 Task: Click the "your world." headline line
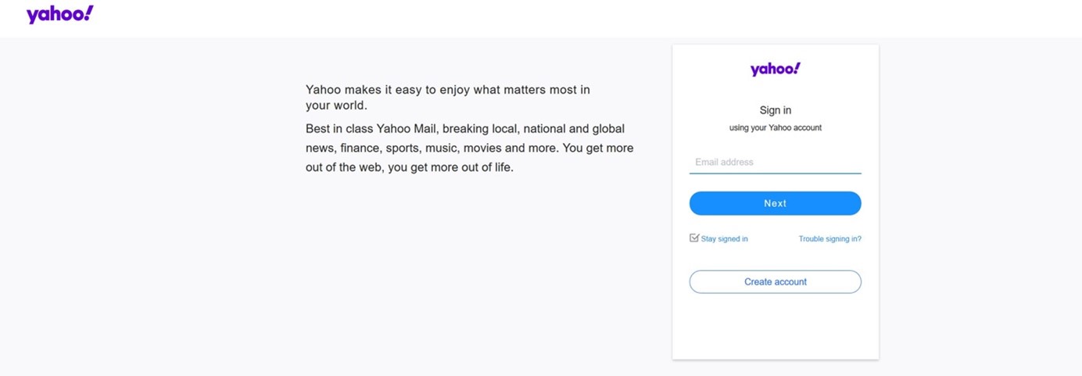(x=336, y=106)
